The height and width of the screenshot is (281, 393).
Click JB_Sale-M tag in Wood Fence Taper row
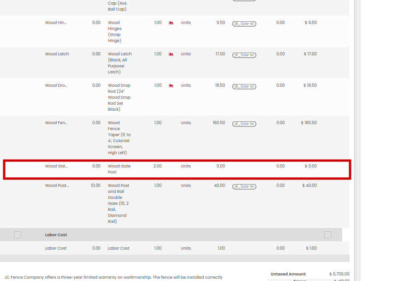tap(244, 124)
